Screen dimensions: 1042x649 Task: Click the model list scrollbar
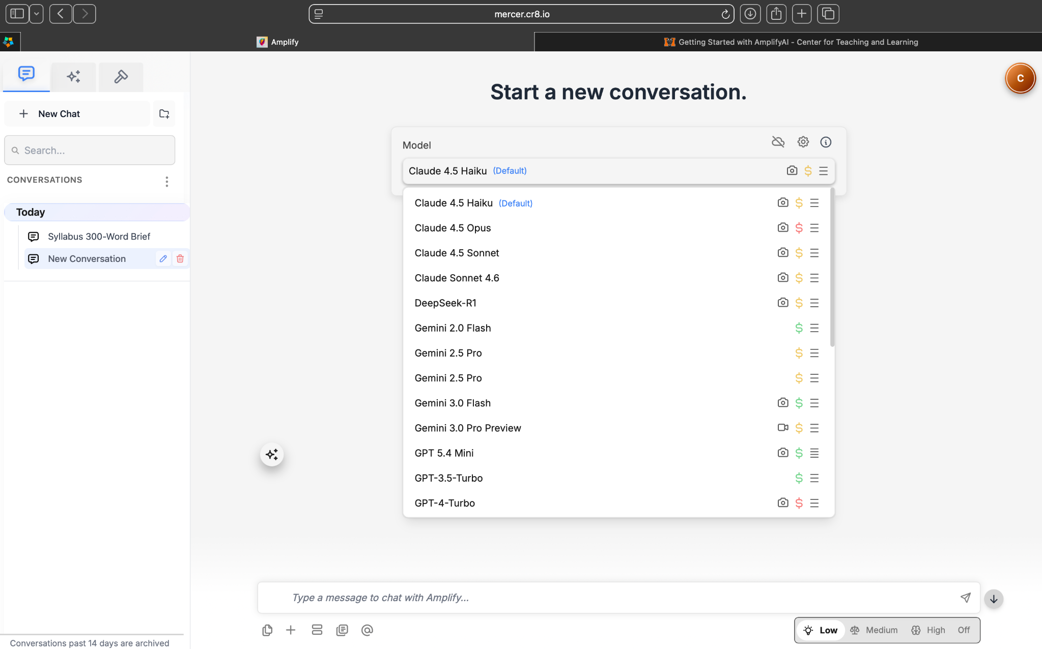[832, 268]
